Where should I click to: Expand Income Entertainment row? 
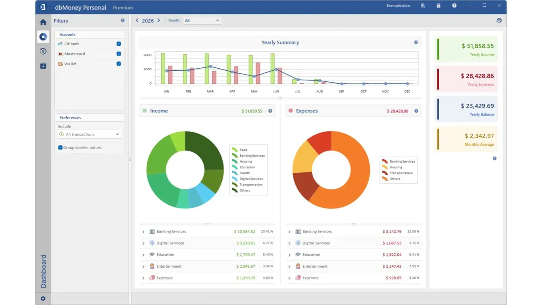tap(143, 266)
